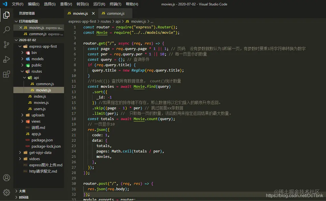The image size is (326, 201).
Task: Open the 运行(R) menu
Action: click(x=99, y=4)
